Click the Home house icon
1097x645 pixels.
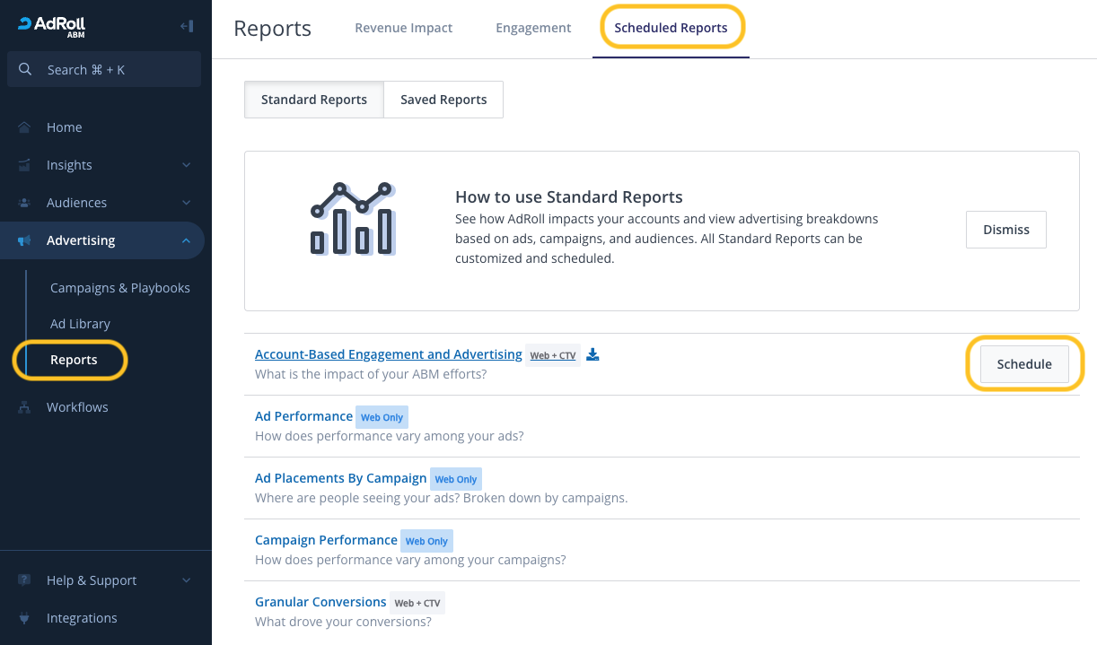point(24,127)
